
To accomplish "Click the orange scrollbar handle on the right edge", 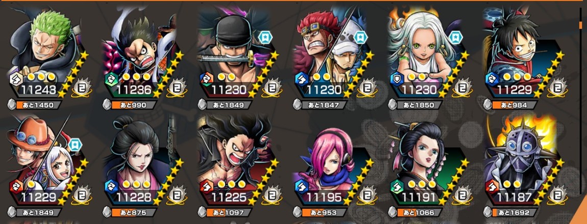I will click(581, 24).
